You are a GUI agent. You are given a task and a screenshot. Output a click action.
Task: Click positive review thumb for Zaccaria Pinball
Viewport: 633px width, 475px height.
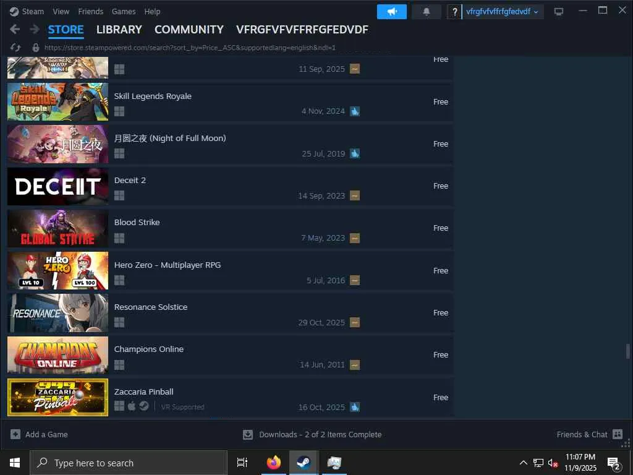tap(354, 407)
